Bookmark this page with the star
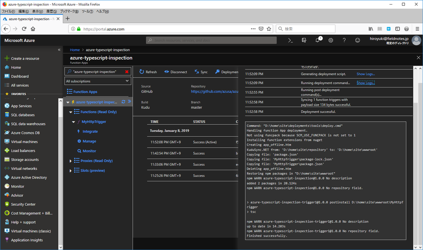This screenshot has height=250, width=423. [269, 29]
